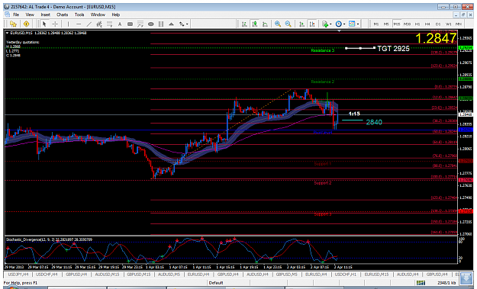The image size is (477, 289).
Task: Zoom in on the chart
Action: [x=278, y=24]
